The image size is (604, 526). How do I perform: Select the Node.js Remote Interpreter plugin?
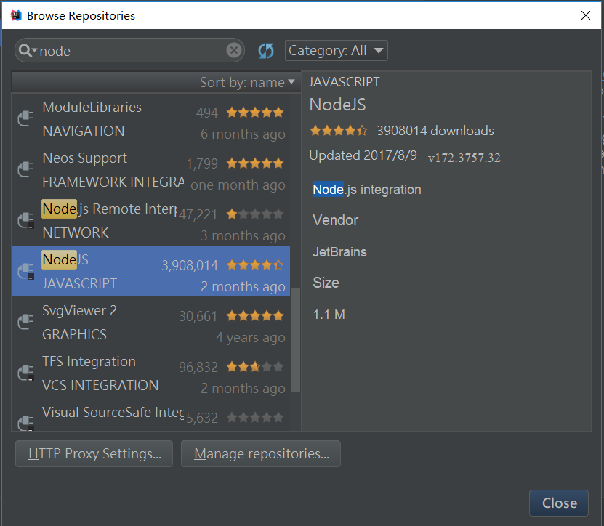pos(151,221)
